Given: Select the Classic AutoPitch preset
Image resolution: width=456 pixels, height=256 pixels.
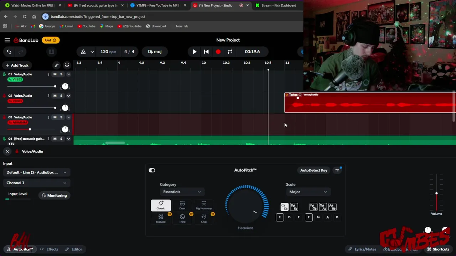Looking at the screenshot, I should [161, 205].
